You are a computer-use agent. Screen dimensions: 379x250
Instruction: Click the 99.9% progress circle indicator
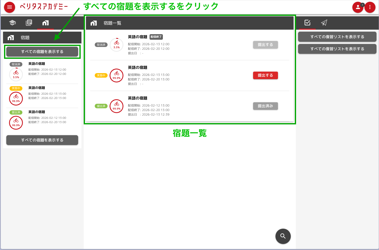tap(116, 75)
